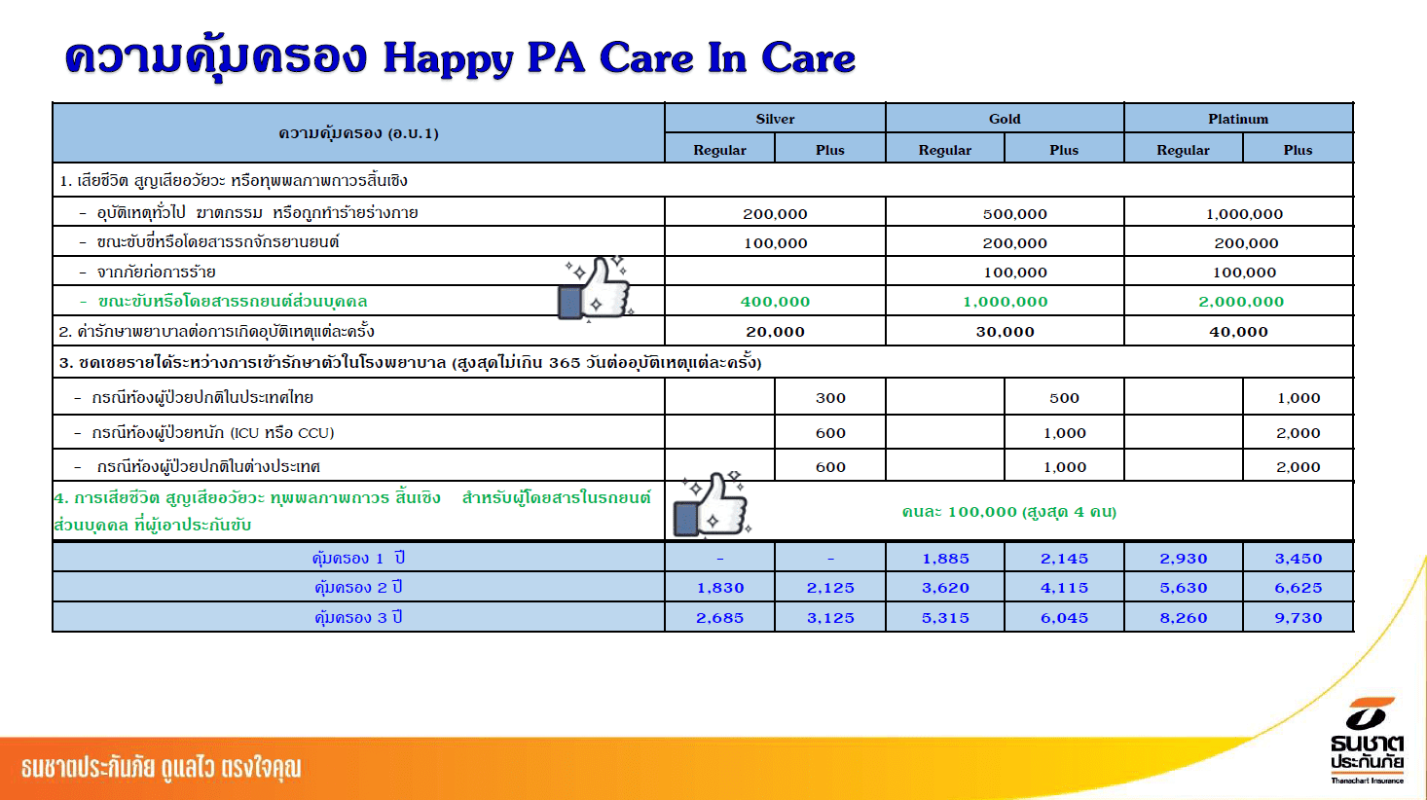Select the Gold plan column header
Viewport: 1427px width, 800px height.
tap(1005, 119)
